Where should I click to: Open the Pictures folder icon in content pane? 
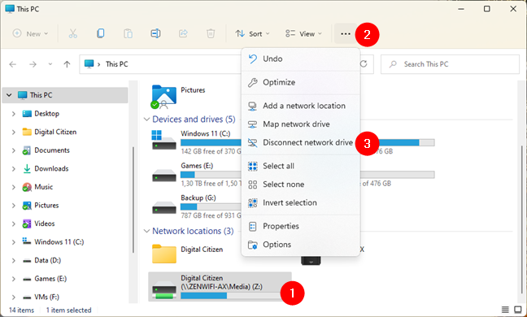(x=164, y=97)
